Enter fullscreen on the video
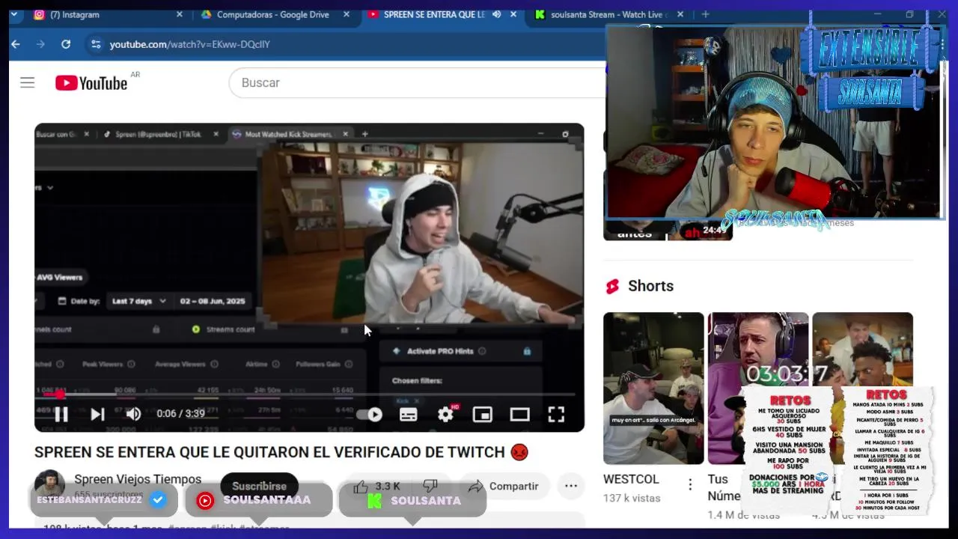Image resolution: width=958 pixels, height=539 pixels. (556, 414)
